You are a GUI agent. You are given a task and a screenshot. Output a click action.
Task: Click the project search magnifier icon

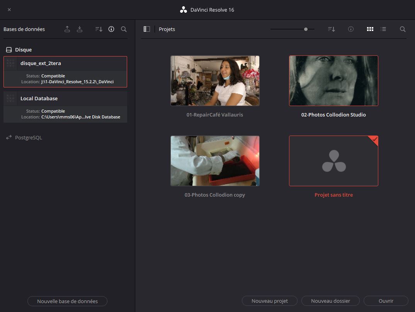pyautogui.click(x=403, y=29)
